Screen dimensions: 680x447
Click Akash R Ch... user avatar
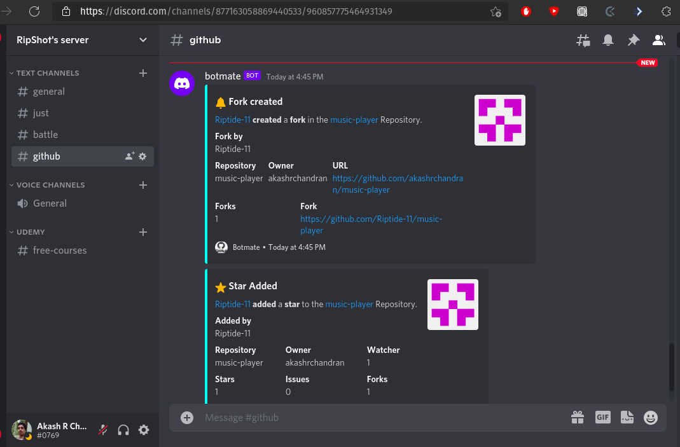pyautogui.click(x=21, y=430)
